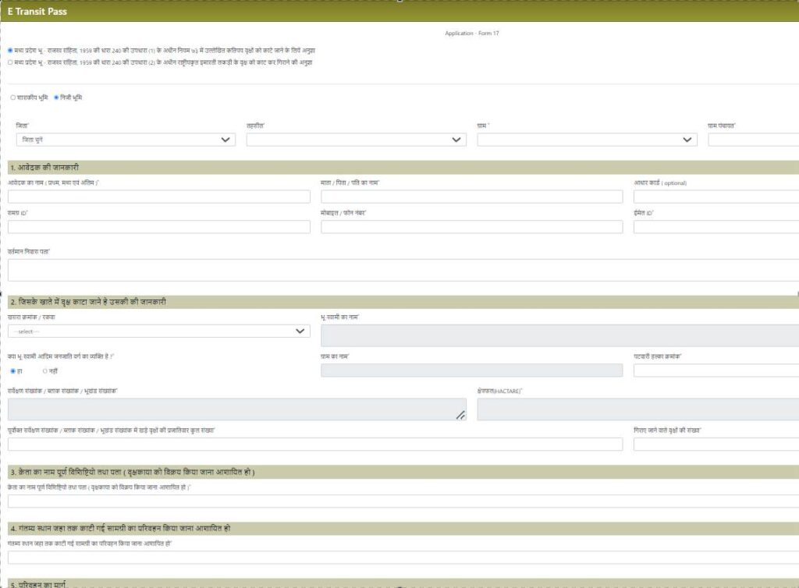Click the गिराए जाने वाले वृक्षों की संख्या field

tap(716, 445)
